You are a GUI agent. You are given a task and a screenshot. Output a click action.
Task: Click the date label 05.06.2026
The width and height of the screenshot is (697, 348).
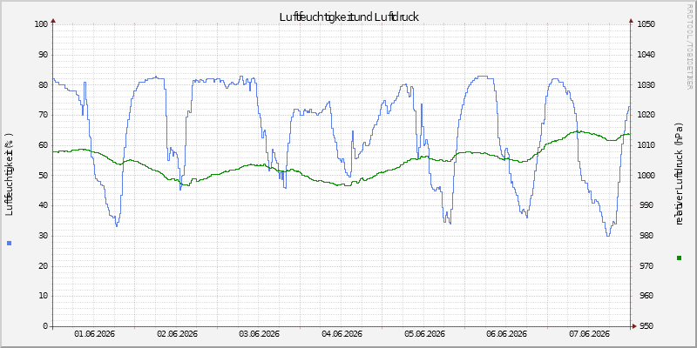(x=424, y=334)
